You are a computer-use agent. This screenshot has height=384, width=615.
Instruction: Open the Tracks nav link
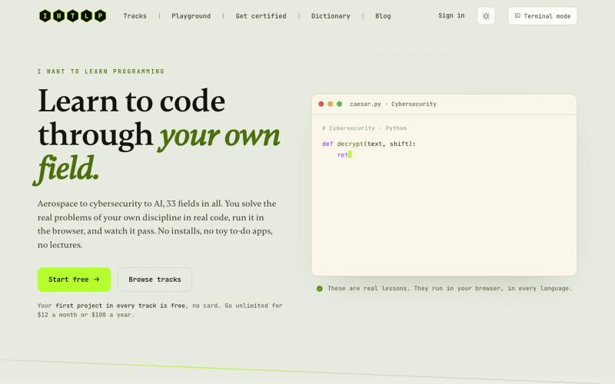135,16
